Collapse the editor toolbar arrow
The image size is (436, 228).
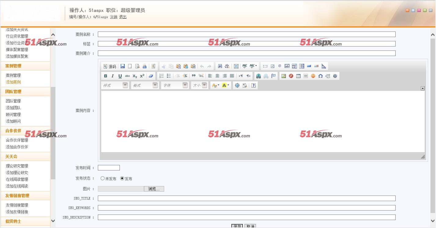point(423,88)
